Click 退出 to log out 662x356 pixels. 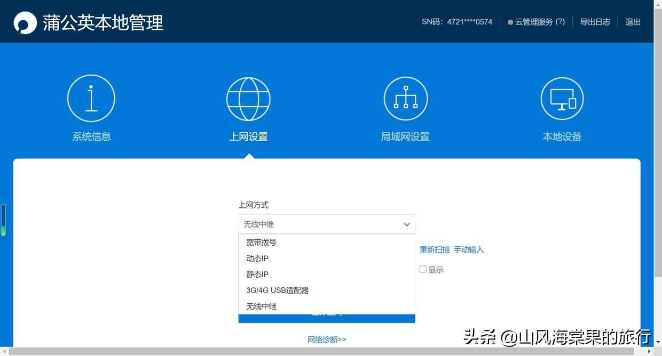[633, 22]
